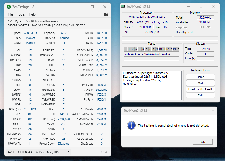Open the File menu in ZenTimings
Viewport: 225px width, 161px height.
pyautogui.click(x=10, y=14)
